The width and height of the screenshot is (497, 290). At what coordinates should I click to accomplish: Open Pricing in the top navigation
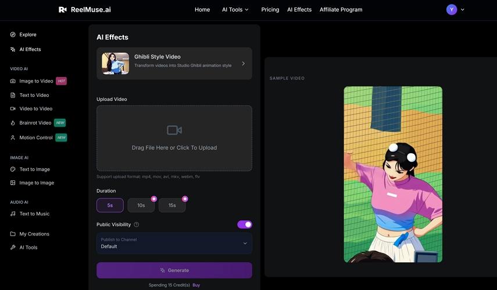click(x=270, y=9)
